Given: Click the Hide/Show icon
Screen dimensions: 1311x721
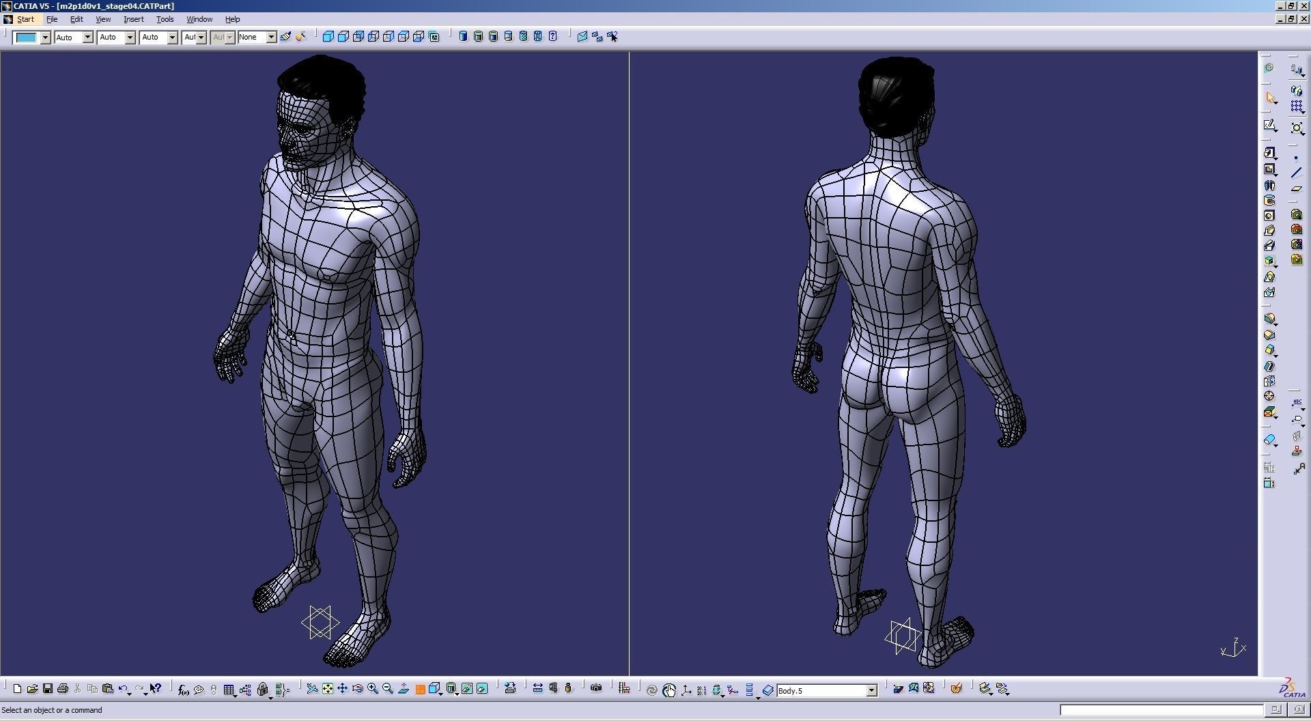Looking at the screenshot, I should (x=467, y=689).
